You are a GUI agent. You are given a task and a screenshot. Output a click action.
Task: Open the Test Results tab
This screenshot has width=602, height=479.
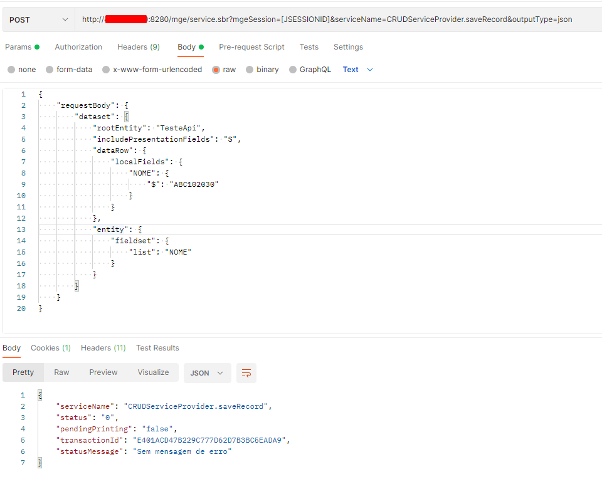157,348
